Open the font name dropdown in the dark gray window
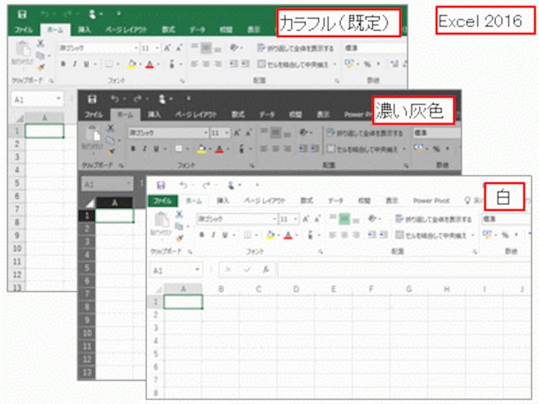 click(205, 133)
